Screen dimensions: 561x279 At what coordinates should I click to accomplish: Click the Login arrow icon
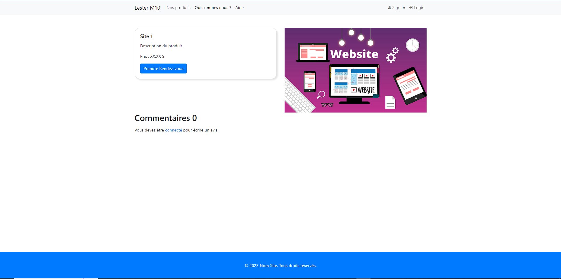click(411, 8)
